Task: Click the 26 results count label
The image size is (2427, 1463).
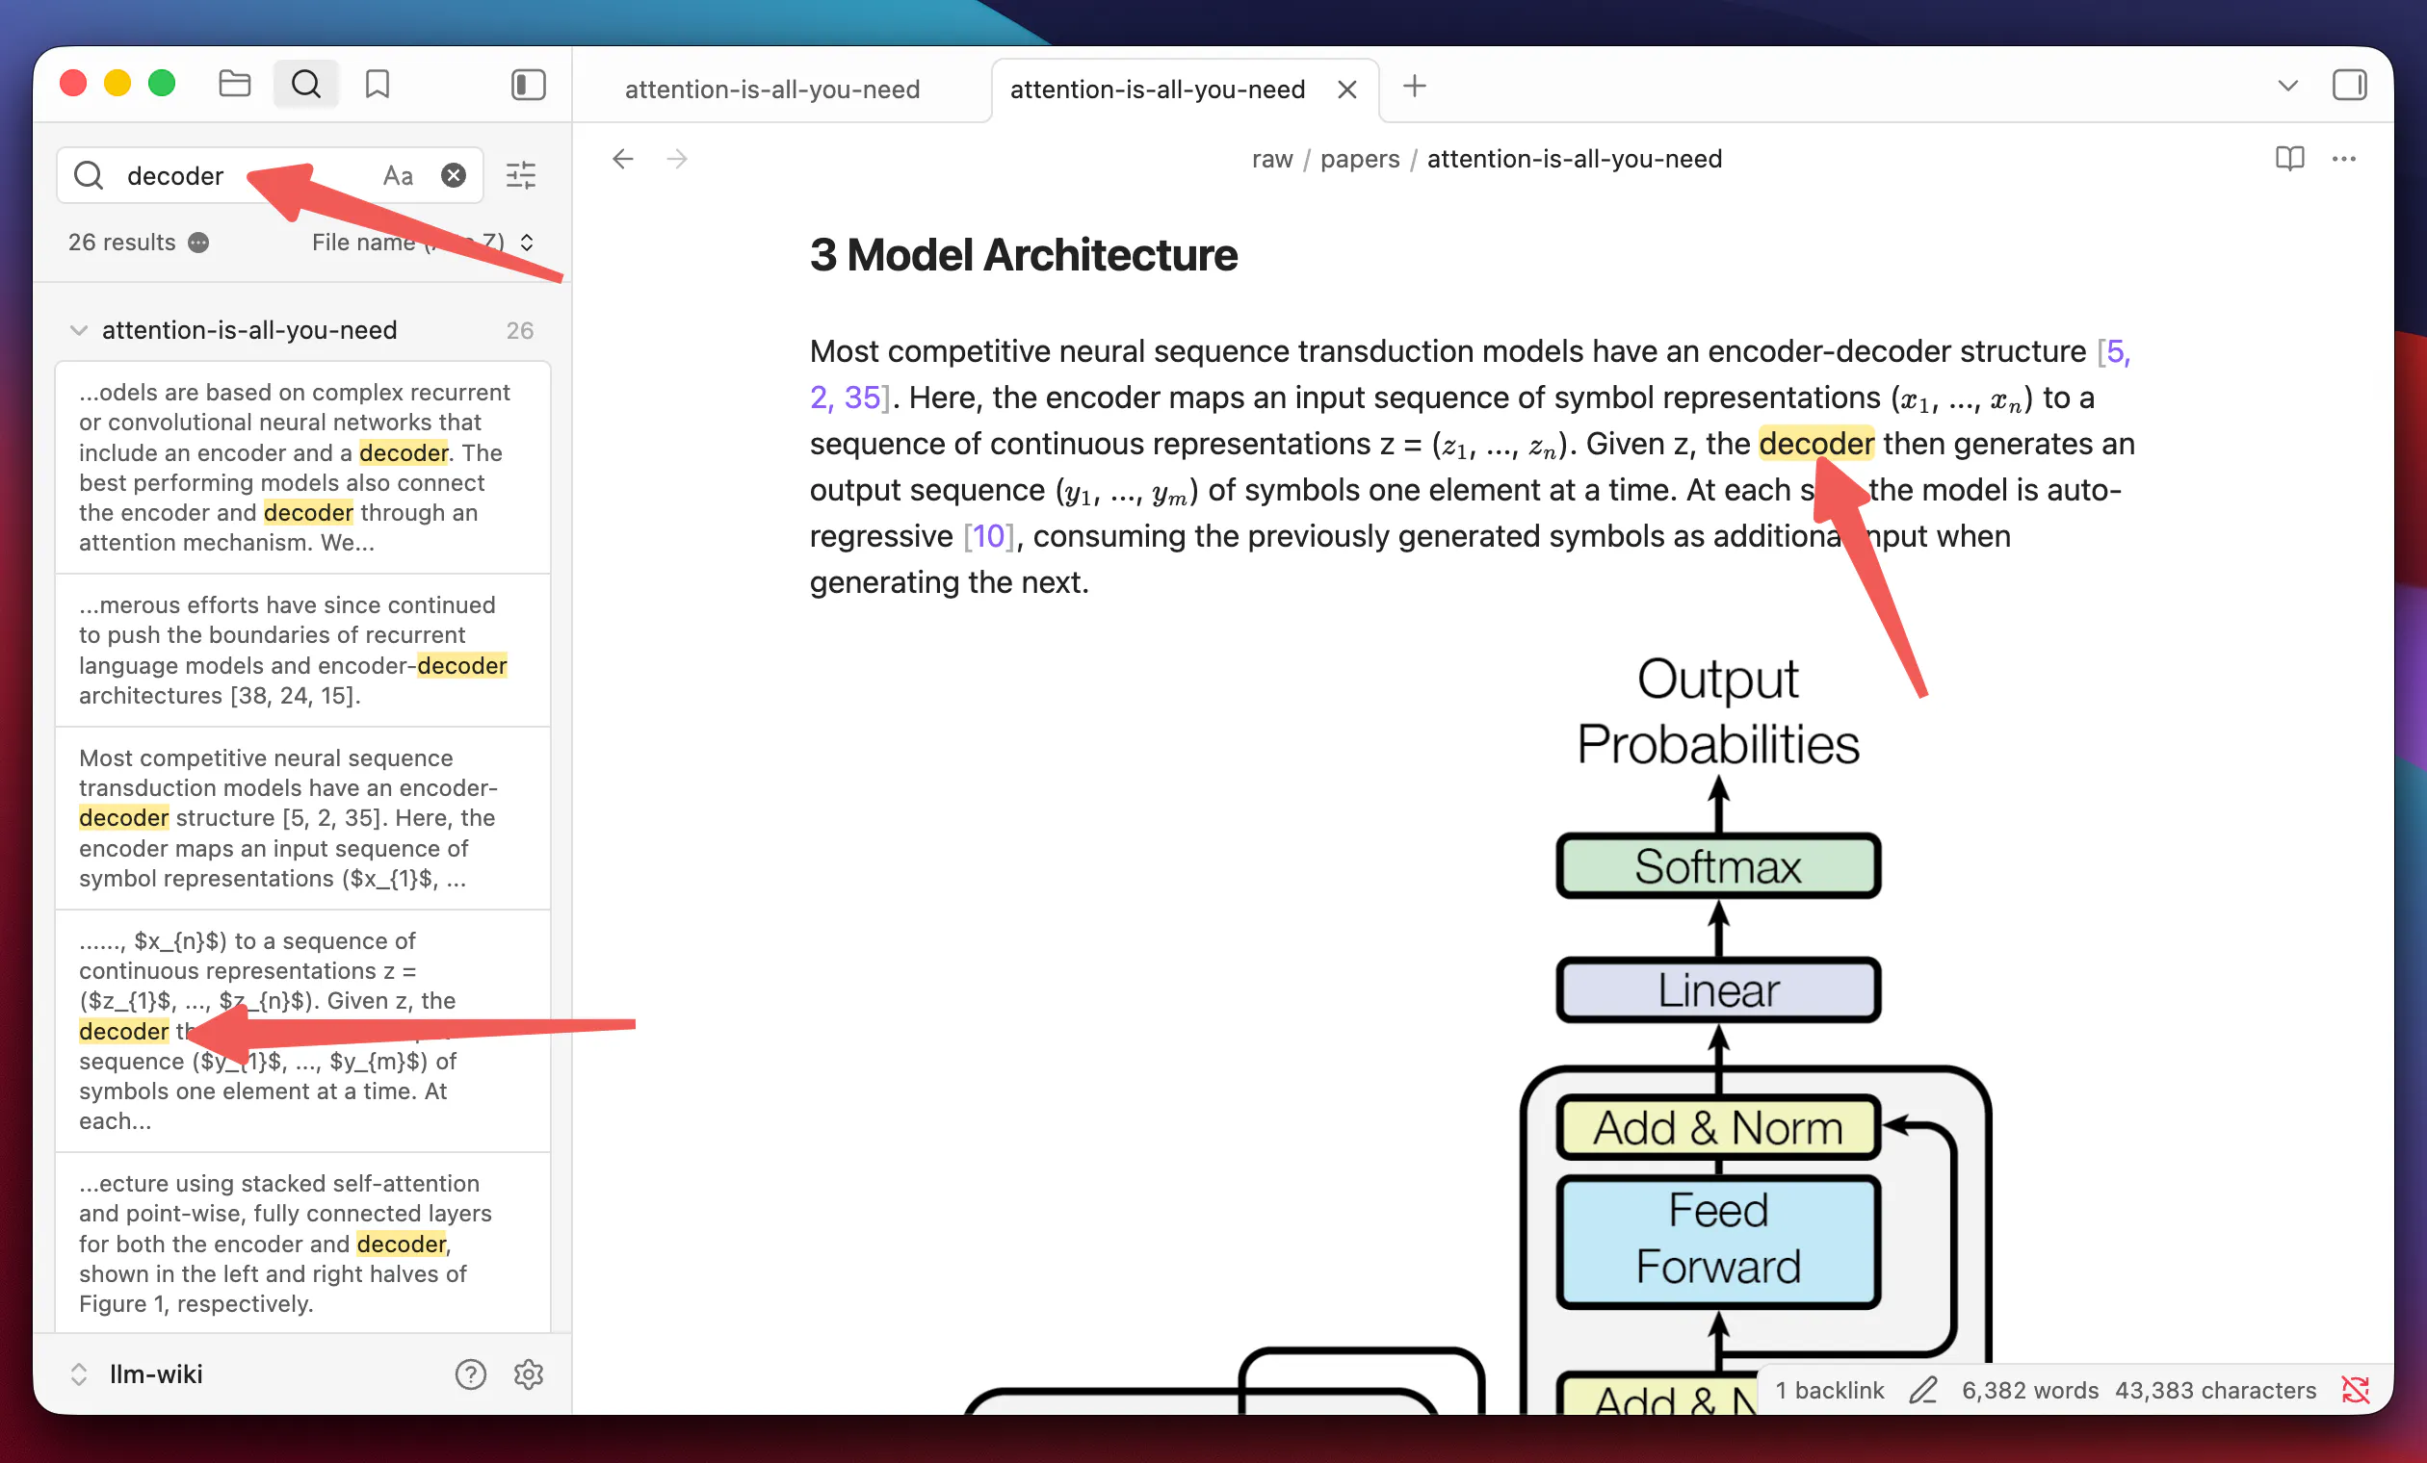Action: click(x=122, y=244)
